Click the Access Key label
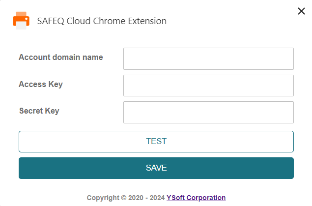This screenshot has height=206, width=312. pyautogui.click(x=41, y=84)
